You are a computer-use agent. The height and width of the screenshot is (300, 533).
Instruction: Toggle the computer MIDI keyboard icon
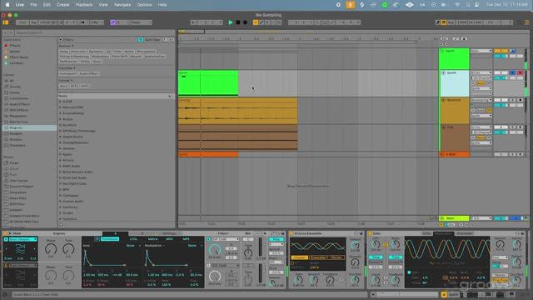tap(444, 22)
